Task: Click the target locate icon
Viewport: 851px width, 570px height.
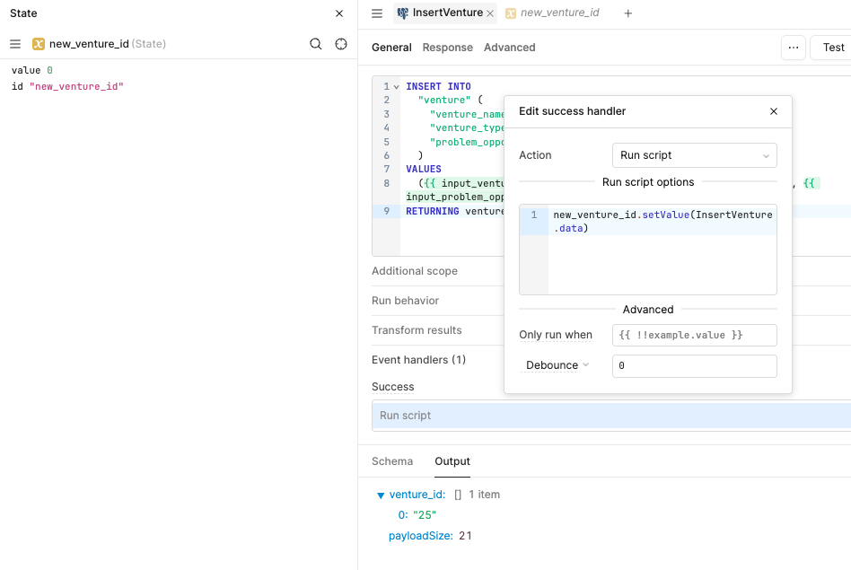Action: [341, 44]
